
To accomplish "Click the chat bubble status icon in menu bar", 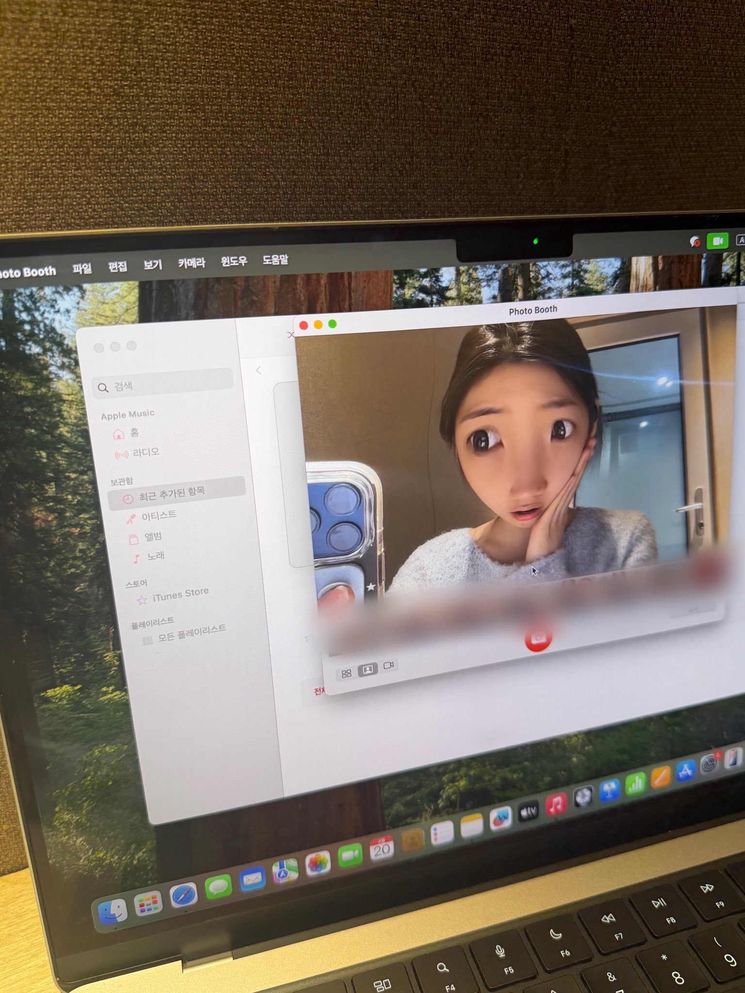I will [695, 241].
